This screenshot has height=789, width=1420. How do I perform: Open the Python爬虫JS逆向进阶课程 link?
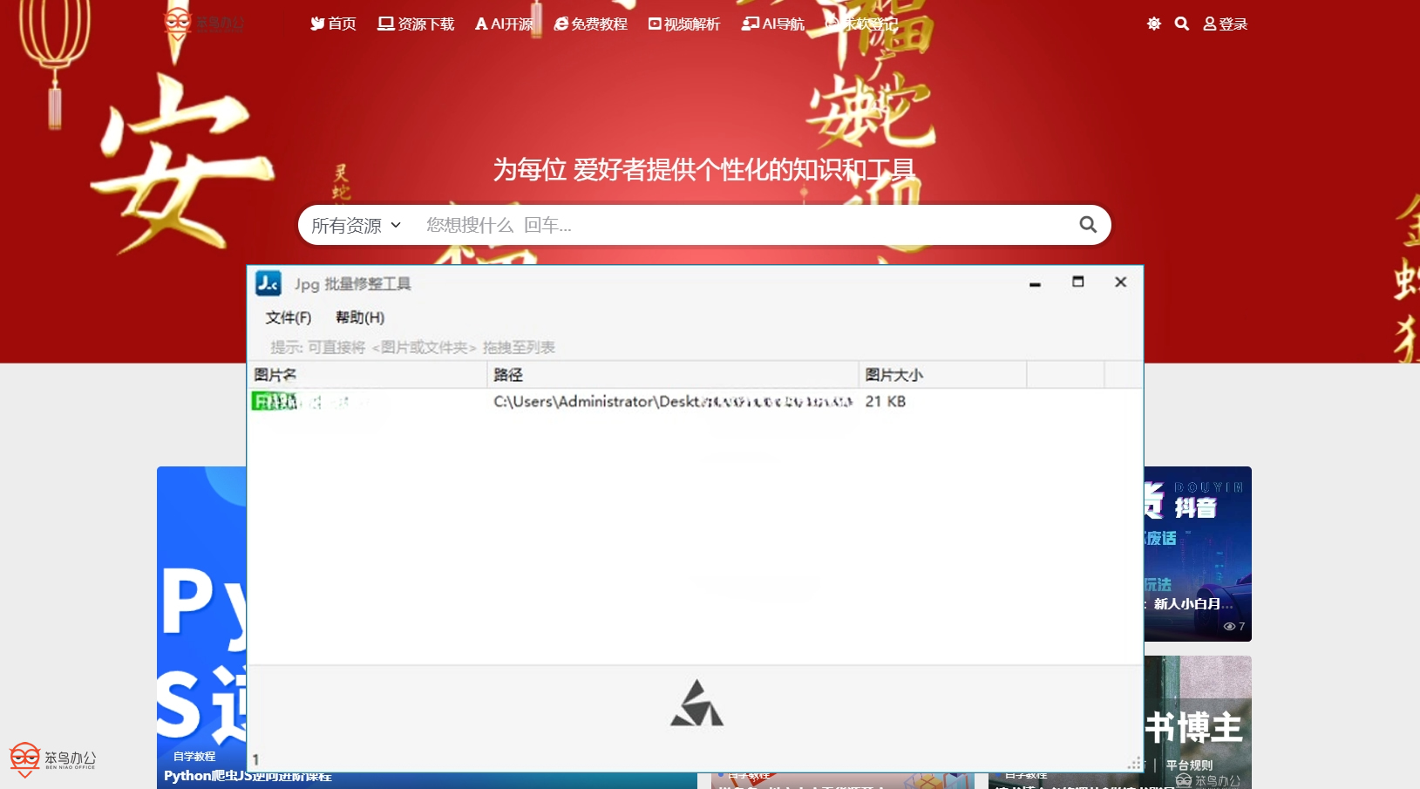coord(249,775)
